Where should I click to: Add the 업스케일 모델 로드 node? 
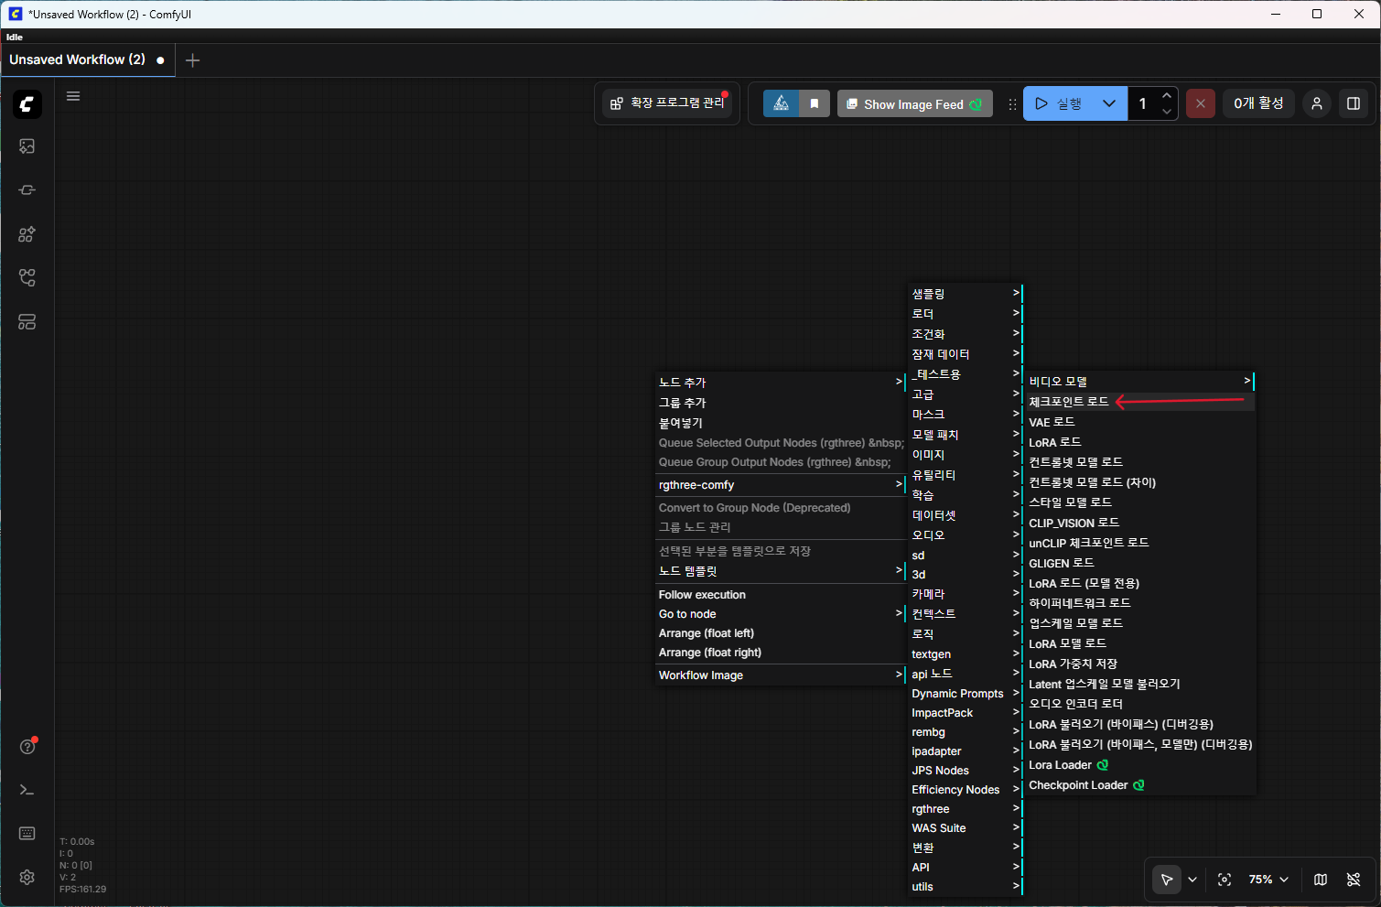pos(1139,623)
